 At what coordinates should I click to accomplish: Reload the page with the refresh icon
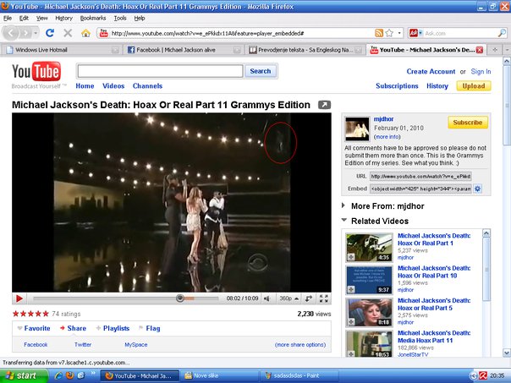(x=50, y=33)
